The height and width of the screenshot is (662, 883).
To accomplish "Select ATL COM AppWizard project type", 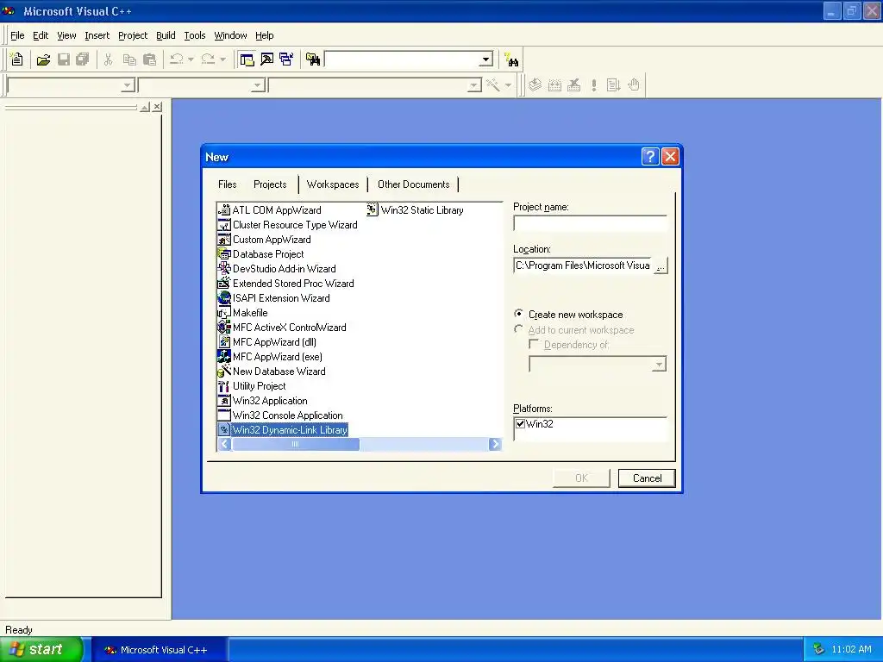I will (x=269, y=210).
